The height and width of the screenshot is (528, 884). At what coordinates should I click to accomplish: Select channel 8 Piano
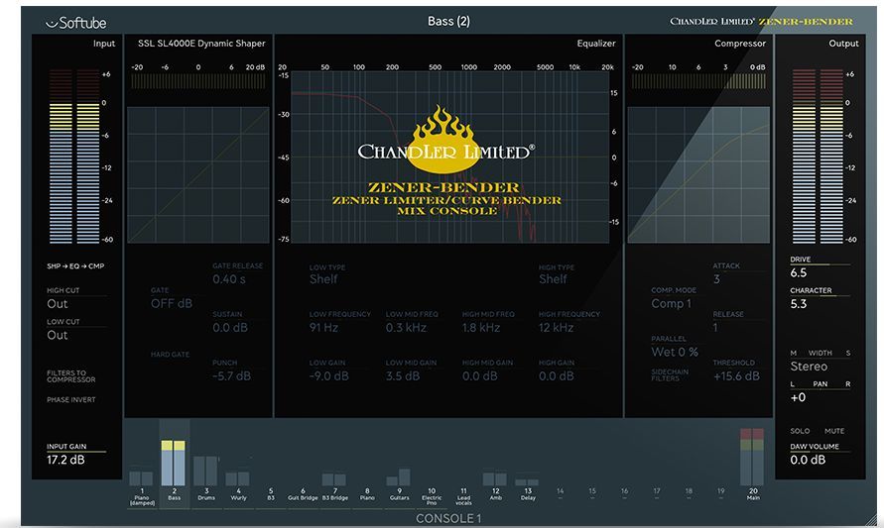click(x=367, y=494)
